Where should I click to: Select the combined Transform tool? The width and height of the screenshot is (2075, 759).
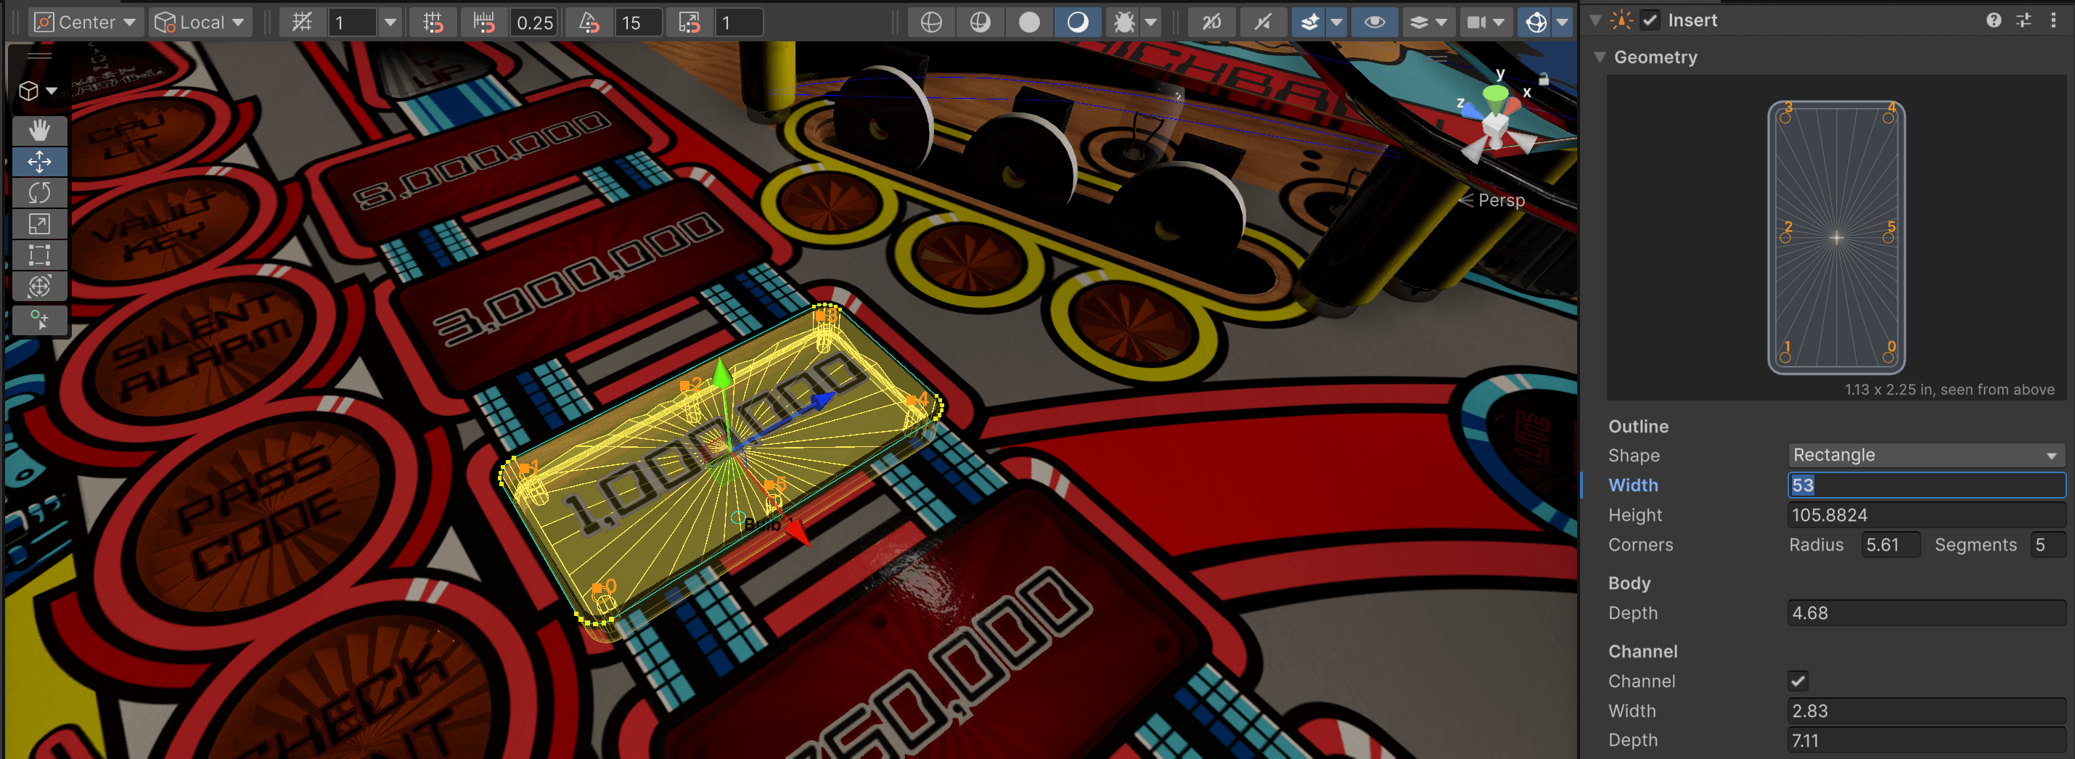tap(39, 286)
